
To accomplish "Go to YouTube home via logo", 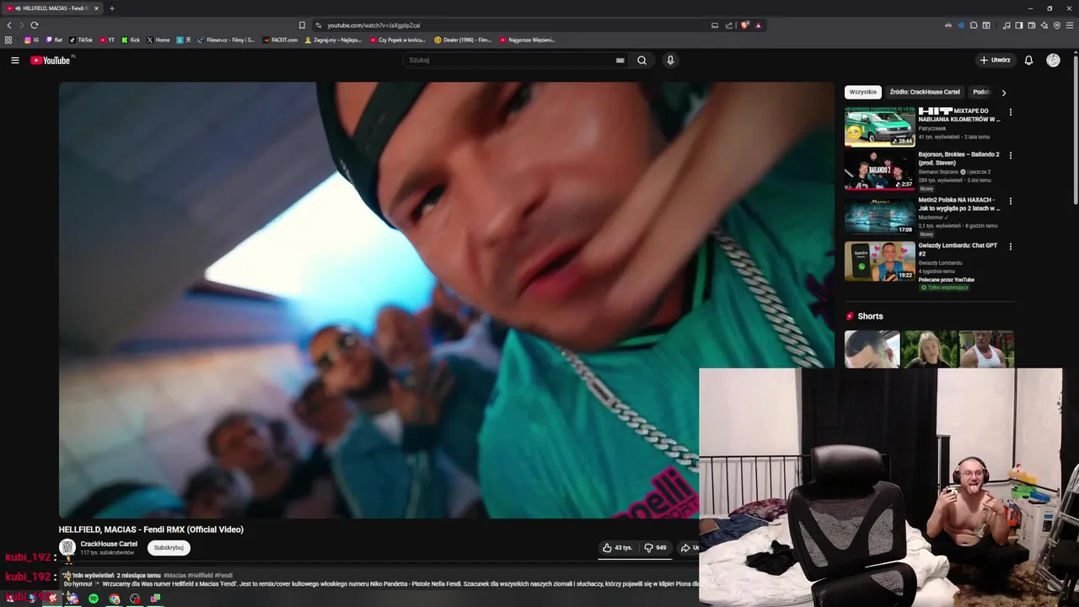I will point(51,61).
